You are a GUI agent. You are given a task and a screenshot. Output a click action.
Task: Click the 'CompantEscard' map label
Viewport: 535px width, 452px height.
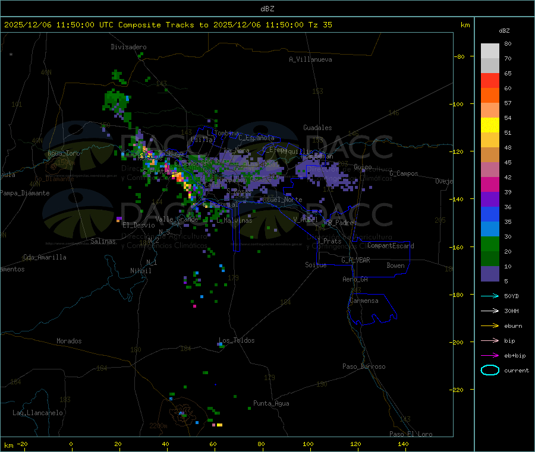click(391, 246)
